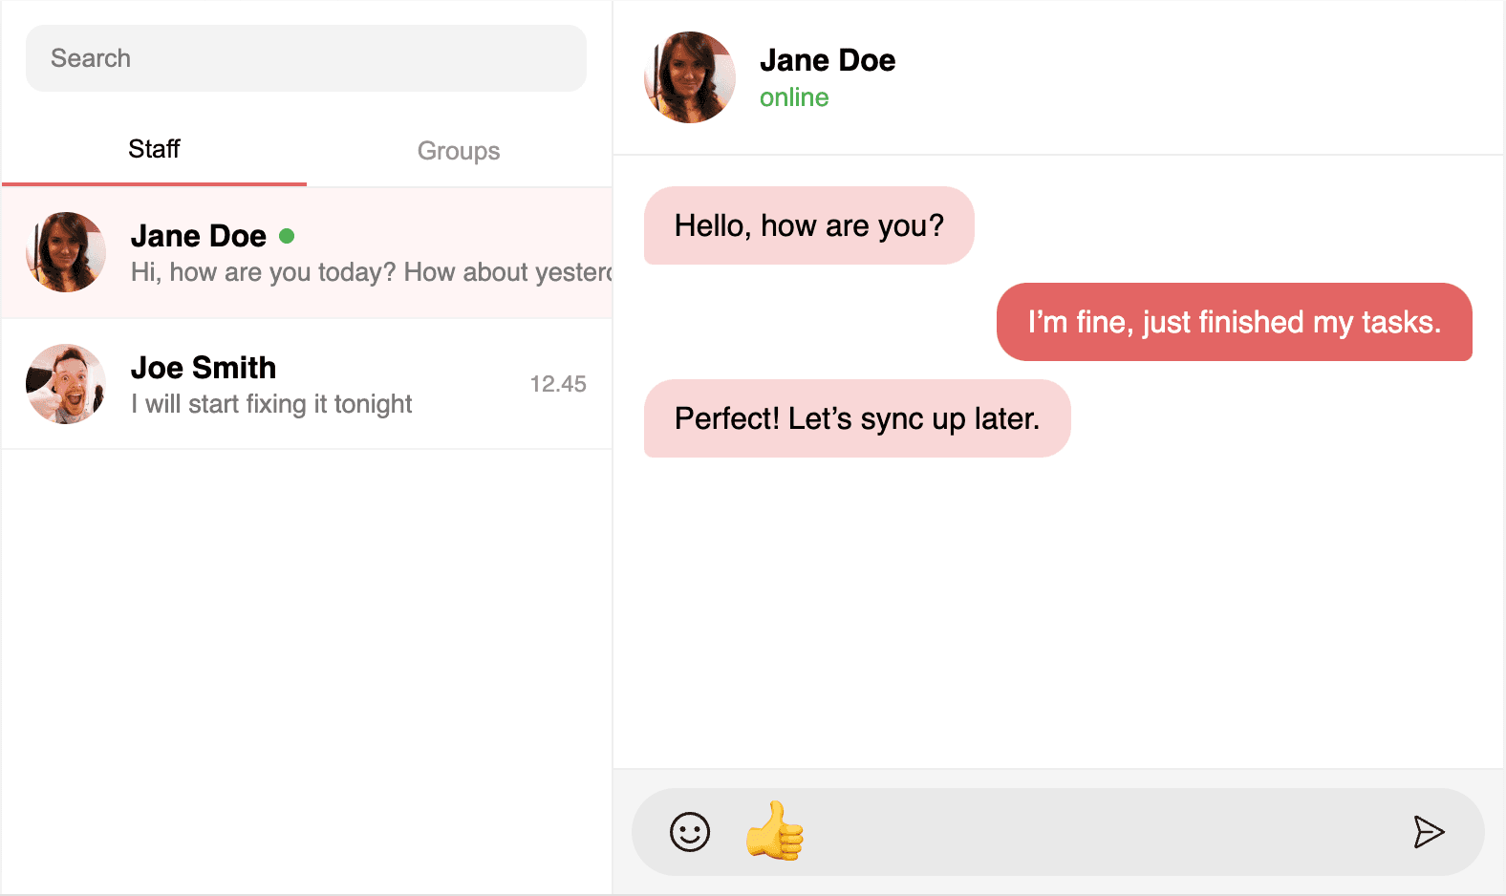Click the thumbs up emoji
Screen dimensions: 1506x896
[775, 831]
